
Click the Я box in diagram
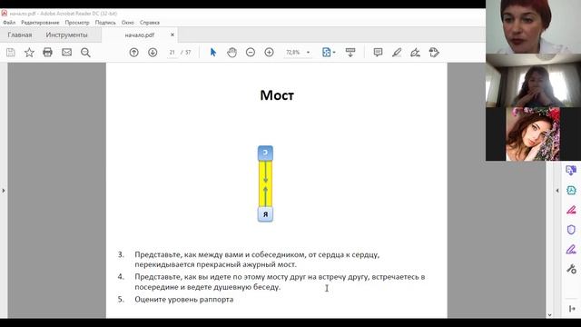(265, 214)
